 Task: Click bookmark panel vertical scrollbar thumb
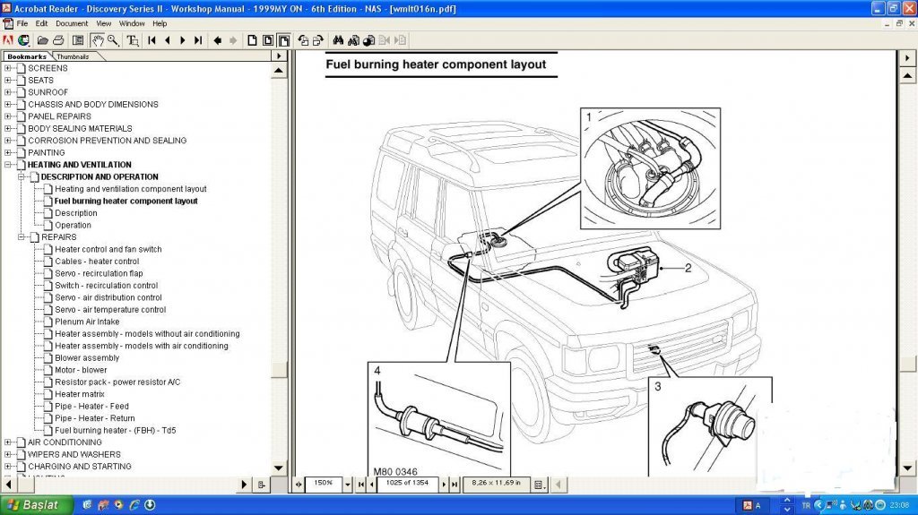coord(280,370)
